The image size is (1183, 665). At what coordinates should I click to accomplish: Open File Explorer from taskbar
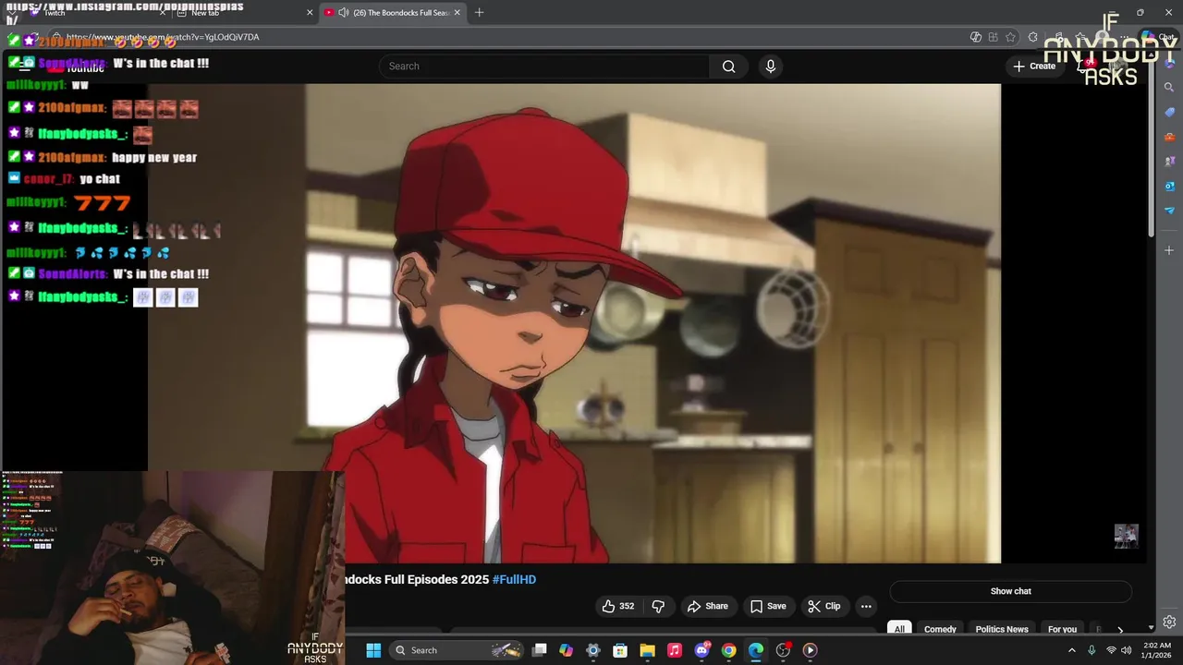647,650
